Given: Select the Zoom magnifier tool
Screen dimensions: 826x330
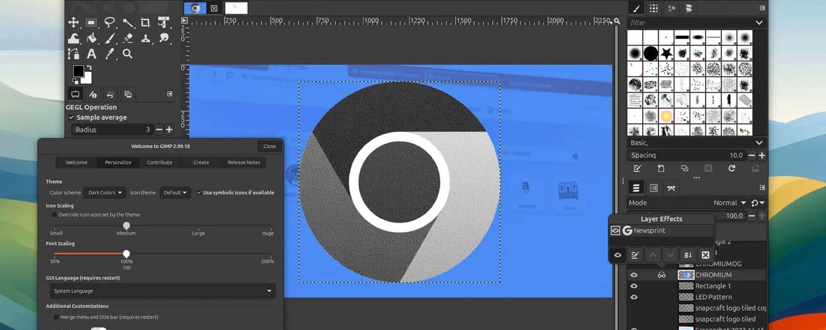Looking at the screenshot, I should pos(128,54).
